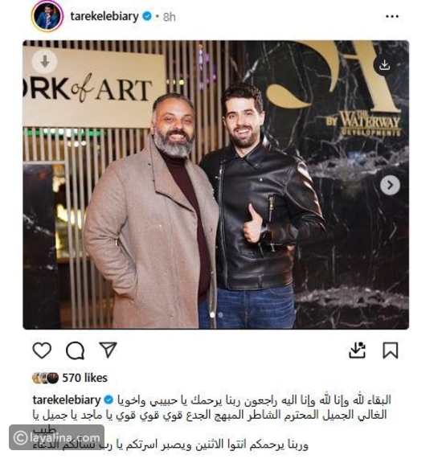Viewport: 442px width, 459px height.
Task: Open comments with the speech bubble icon
Action: point(75,350)
